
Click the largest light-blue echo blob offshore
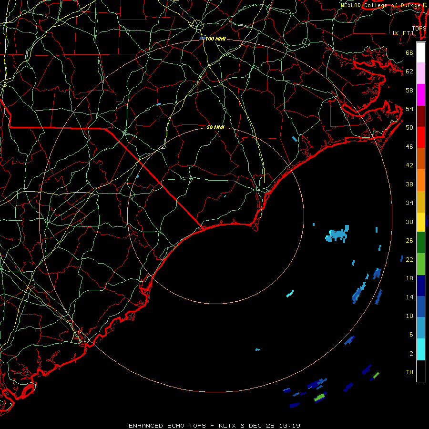pos(337,234)
